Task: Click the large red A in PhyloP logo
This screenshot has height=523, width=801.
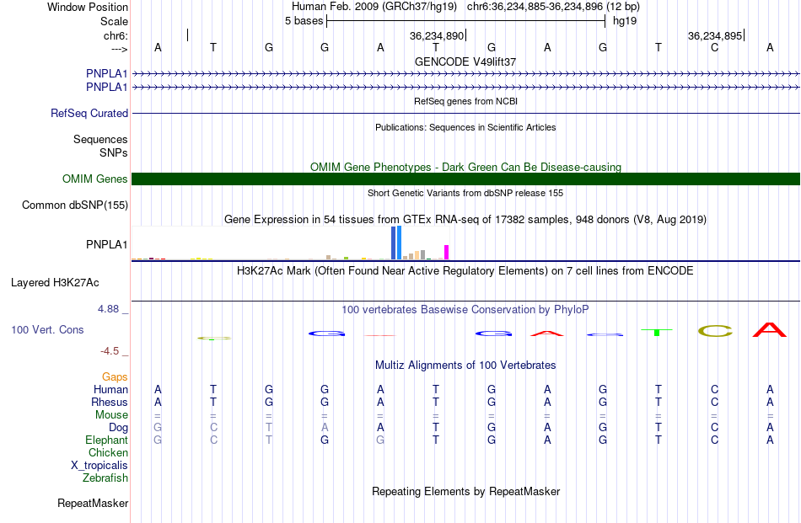Action: tap(769, 329)
